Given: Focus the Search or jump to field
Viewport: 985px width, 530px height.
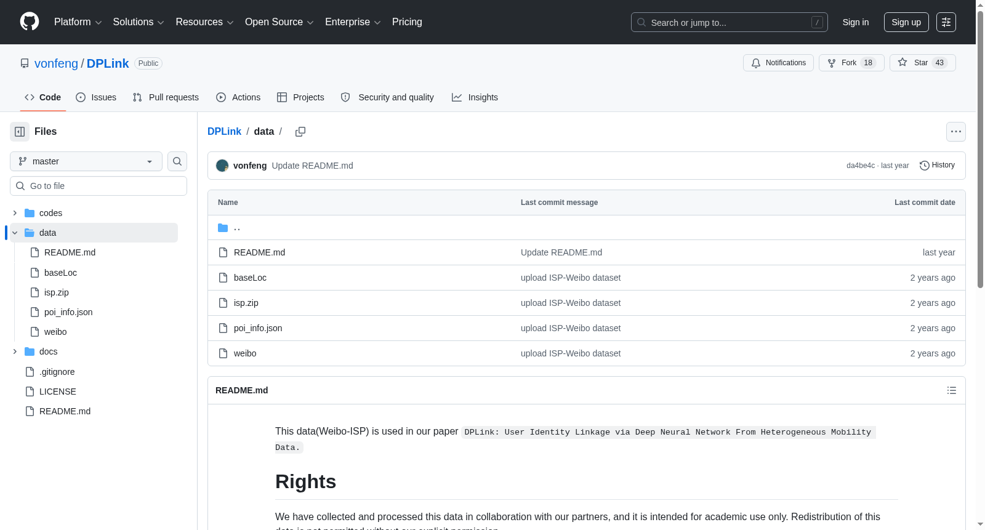Looking at the screenshot, I should click(x=730, y=22).
